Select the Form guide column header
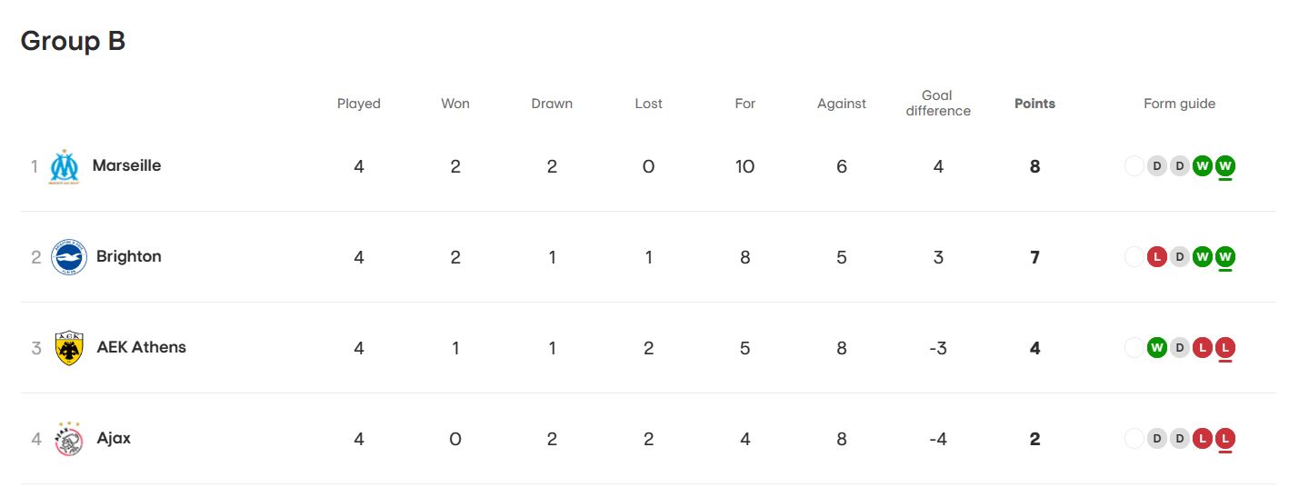Image resolution: width=1299 pixels, height=487 pixels. coord(1179,104)
